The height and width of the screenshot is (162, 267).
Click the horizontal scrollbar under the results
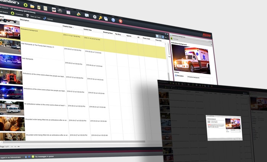(x=73, y=141)
